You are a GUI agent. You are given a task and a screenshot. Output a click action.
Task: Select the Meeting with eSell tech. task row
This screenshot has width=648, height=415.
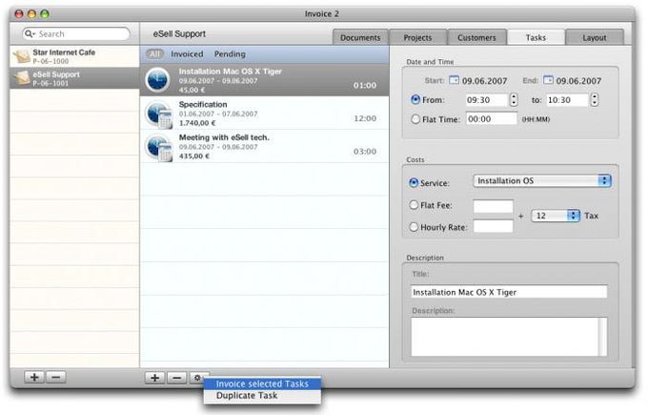tap(265, 146)
